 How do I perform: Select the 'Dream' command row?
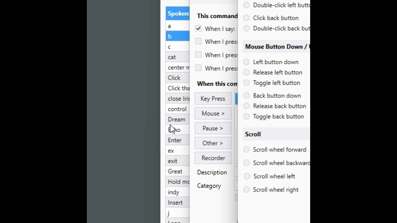pyautogui.click(x=178, y=119)
